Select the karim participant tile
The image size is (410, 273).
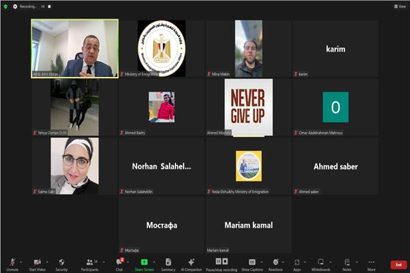point(336,48)
